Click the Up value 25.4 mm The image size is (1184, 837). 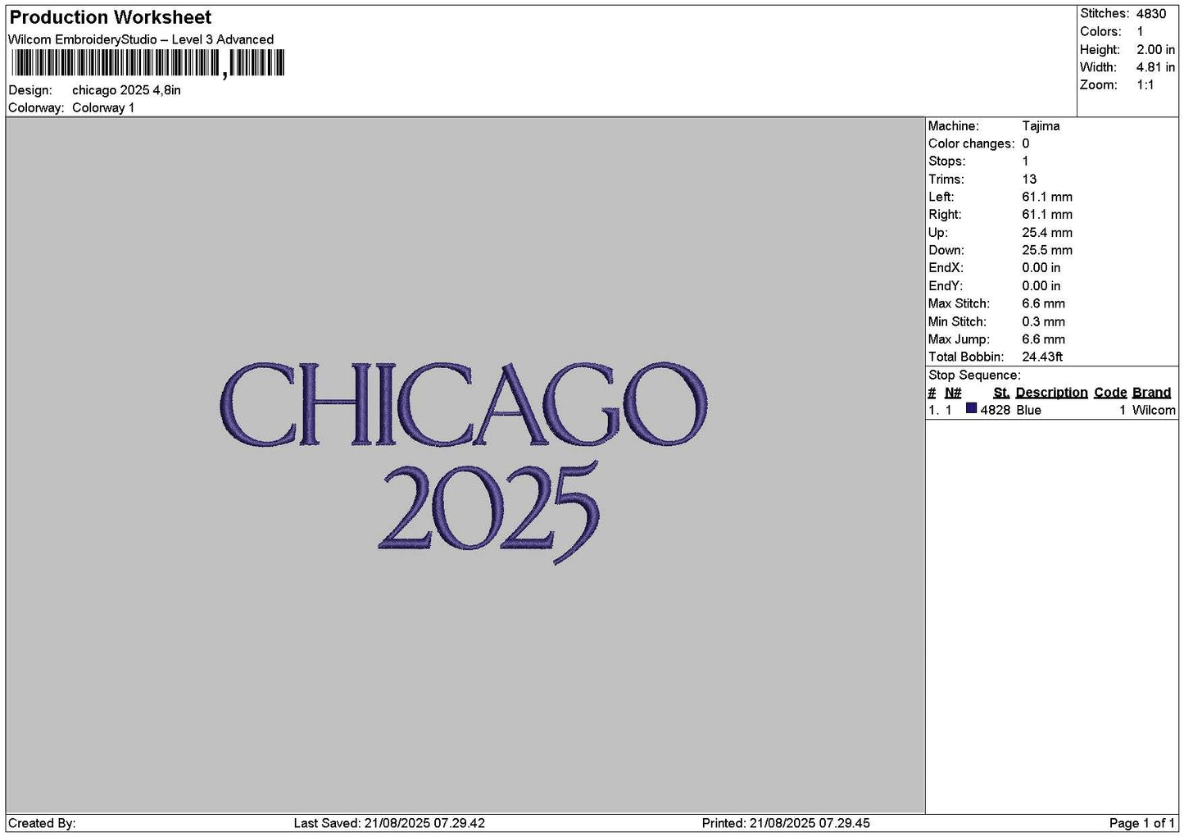pyautogui.click(x=1047, y=233)
